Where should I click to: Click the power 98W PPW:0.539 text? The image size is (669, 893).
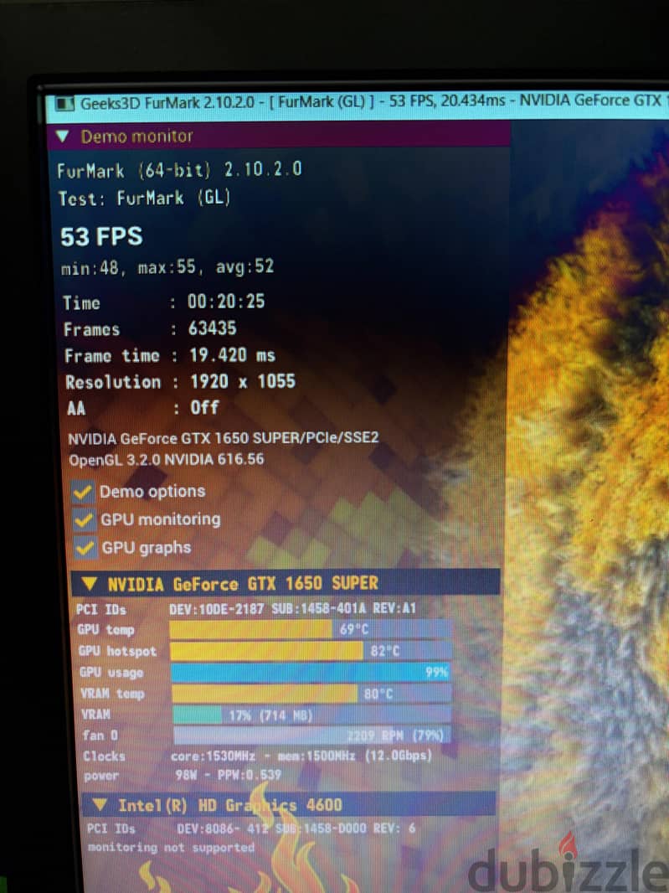[x=229, y=775]
